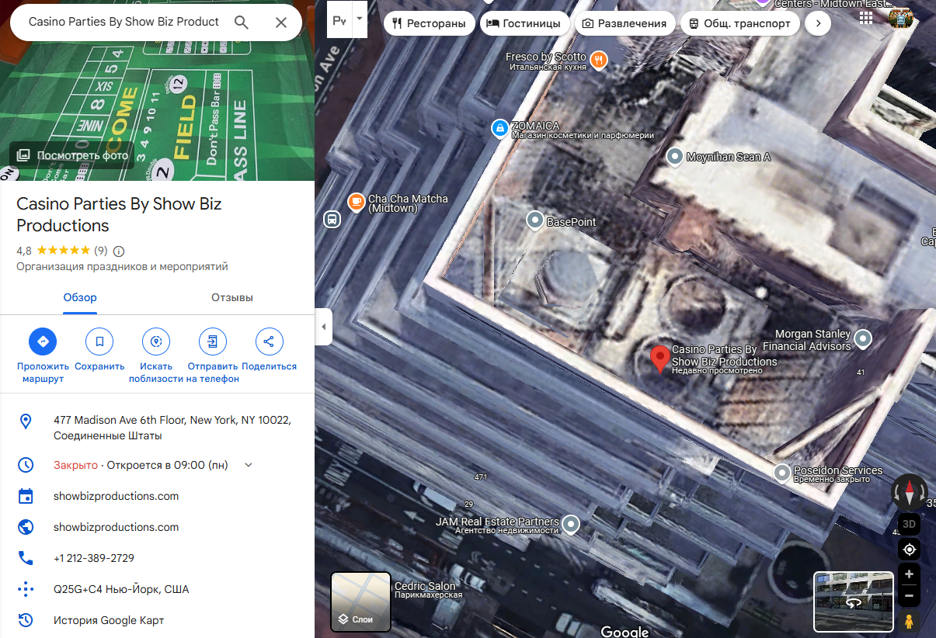The width and height of the screenshot is (936, 638).
Task: Click the Poseidon Services marker
Action: point(782,472)
